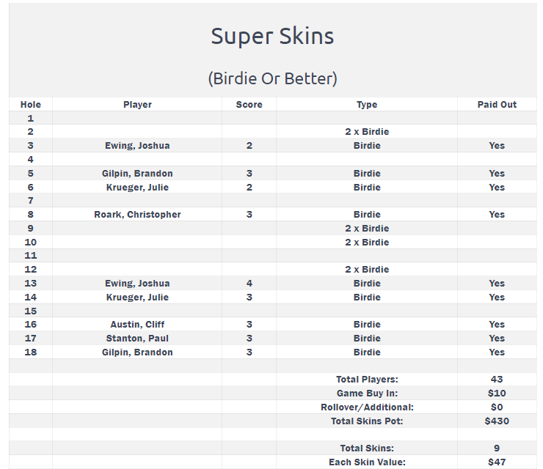543x469 pixels.
Task: Click the Super Skins title
Action: click(272, 36)
